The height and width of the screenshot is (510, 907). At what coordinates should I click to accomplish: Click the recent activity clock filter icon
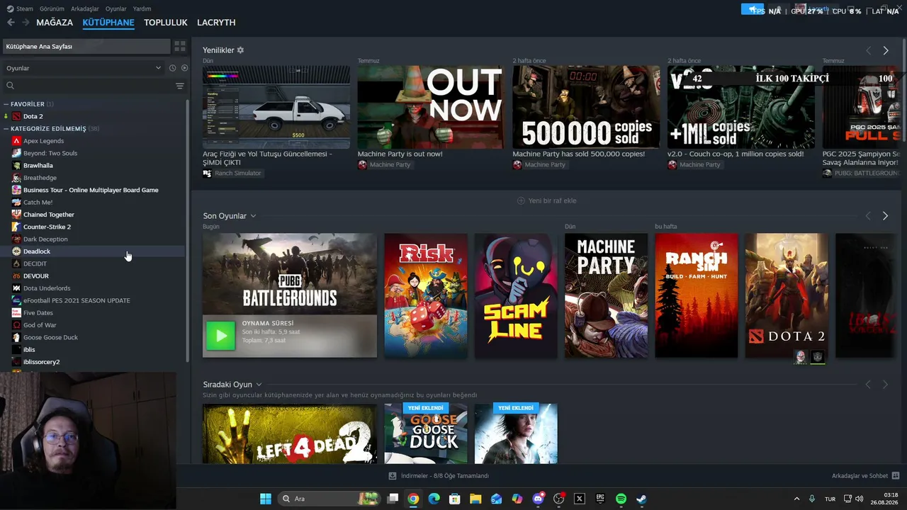pos(172,68)
